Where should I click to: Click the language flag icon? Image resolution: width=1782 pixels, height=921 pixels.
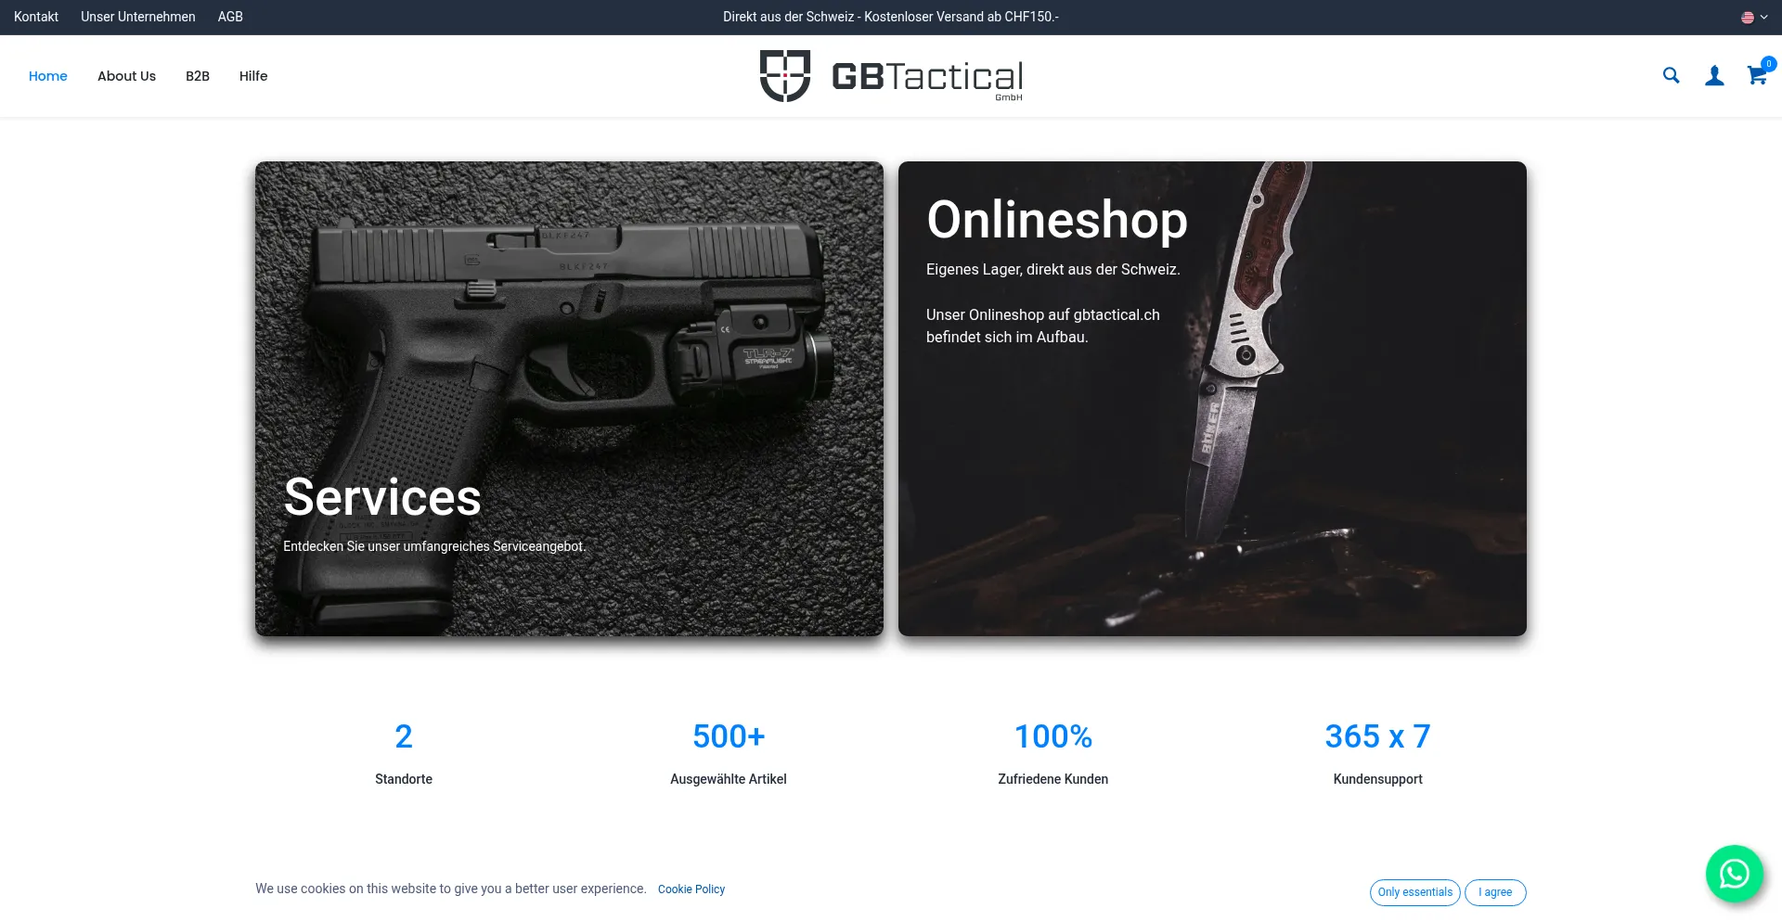click(x=1748, y=17)
